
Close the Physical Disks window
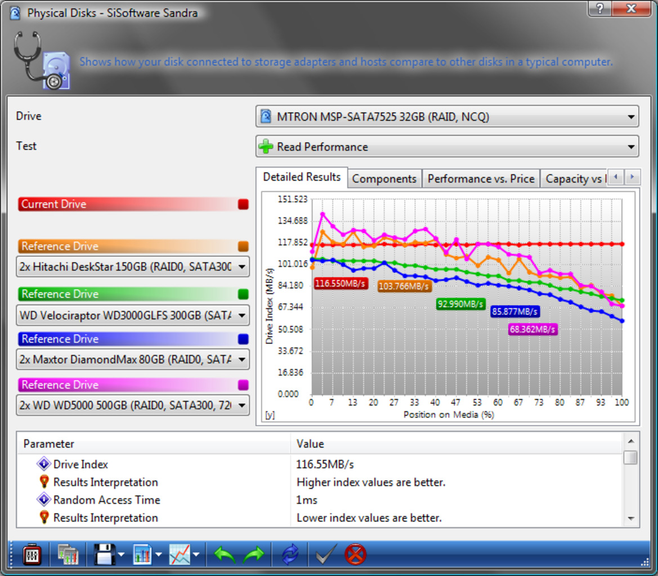click(x=631, y=8)
